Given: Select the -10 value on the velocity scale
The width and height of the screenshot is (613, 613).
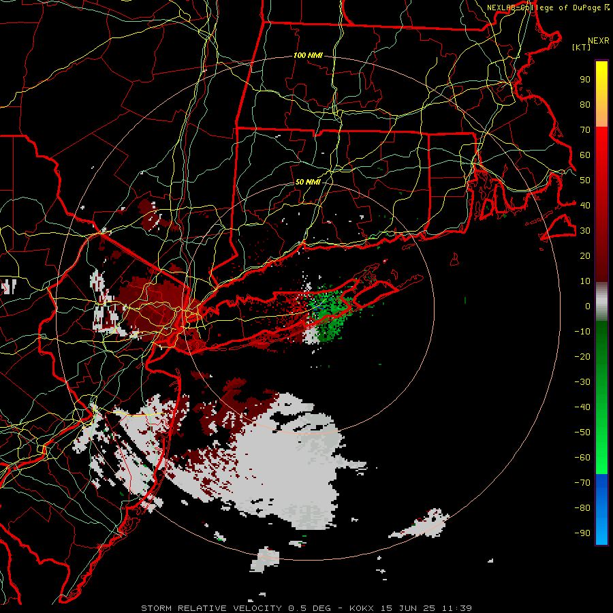Looking at the screenshot, I should (582, 332).
